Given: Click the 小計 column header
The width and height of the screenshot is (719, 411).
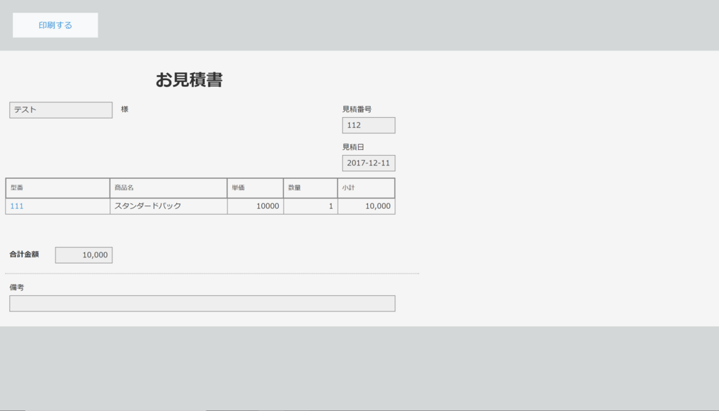Looking at the screenshot, I should [x=367, y=188].
